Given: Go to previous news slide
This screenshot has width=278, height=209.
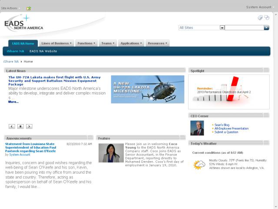Looking at the screenshot, I should pos(12,126).
